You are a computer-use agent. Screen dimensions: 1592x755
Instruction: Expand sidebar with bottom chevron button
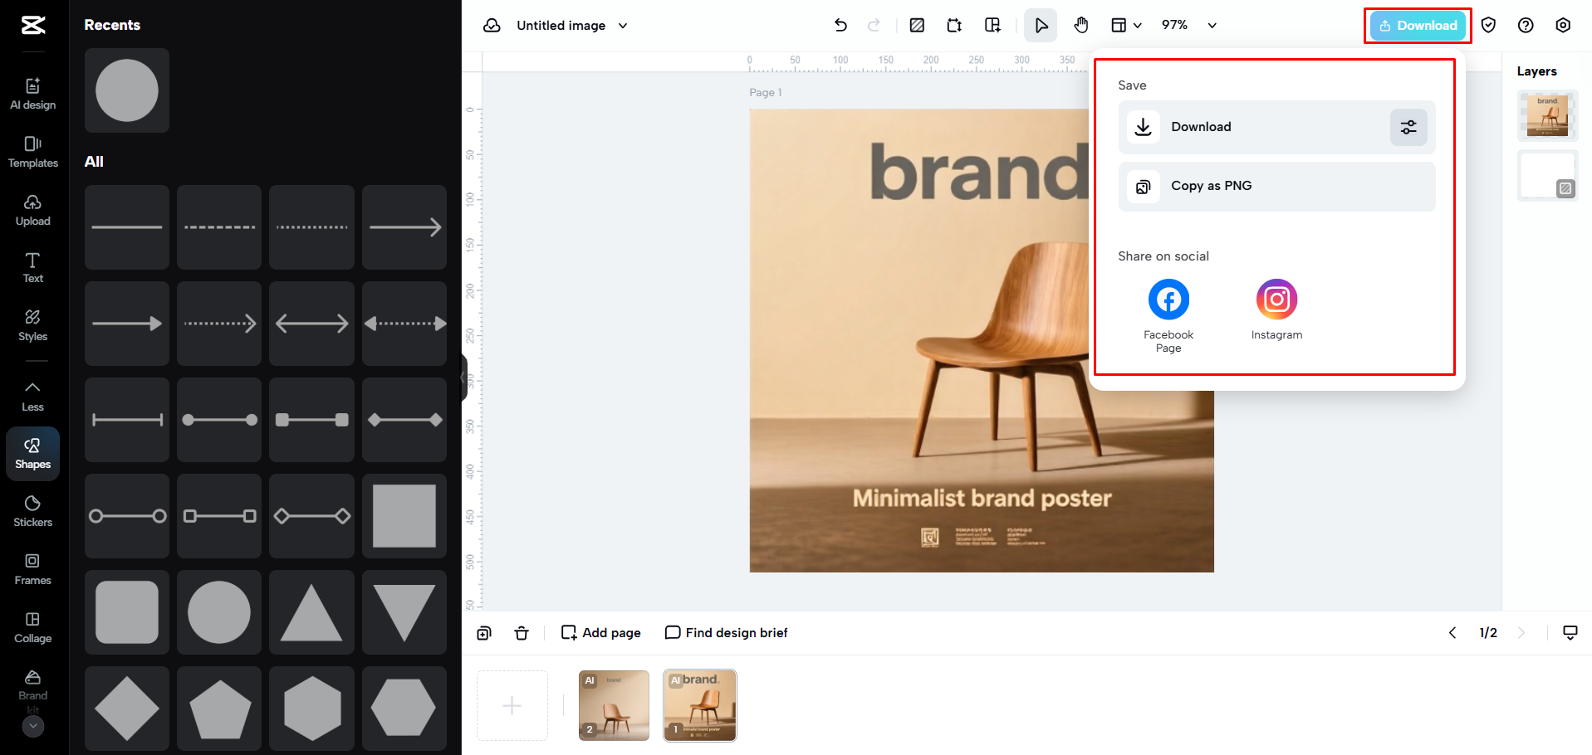[x=33, y=726]
